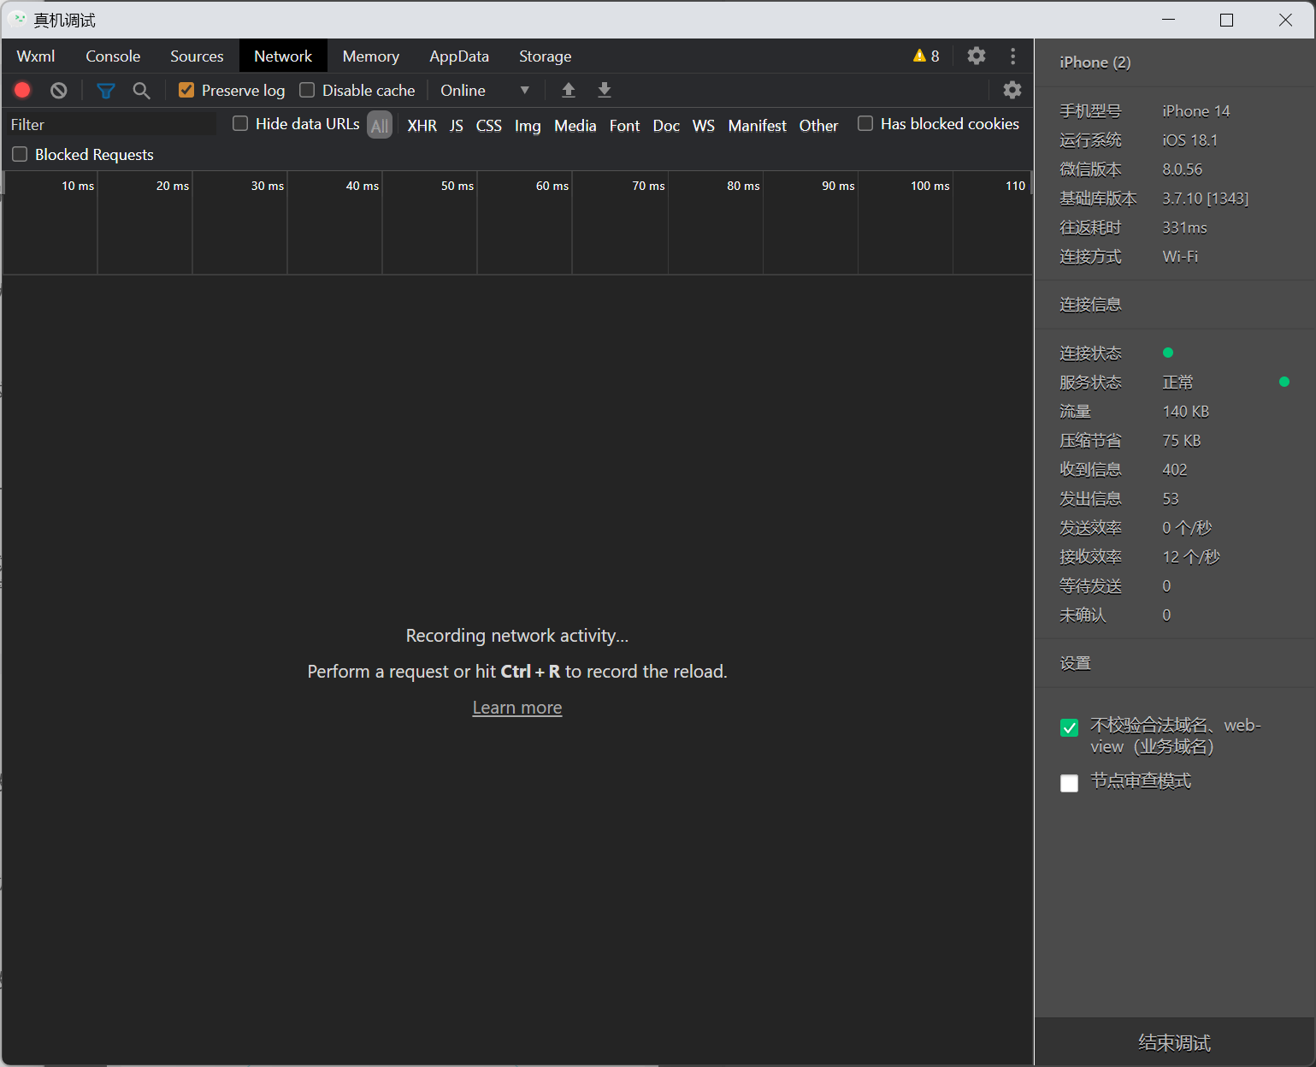Click the 50 ms timeline marker

coord(457,186)
